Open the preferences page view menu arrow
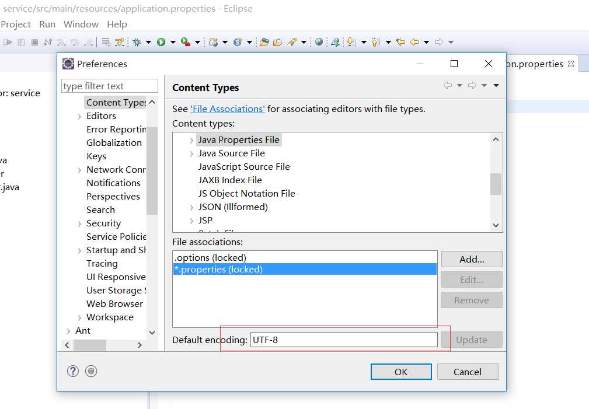This screenshot has height=409, width=589. (x=496, y=86)
